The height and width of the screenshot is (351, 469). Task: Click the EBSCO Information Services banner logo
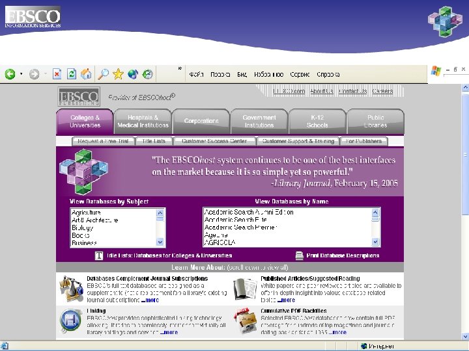[x=33, y=17]
